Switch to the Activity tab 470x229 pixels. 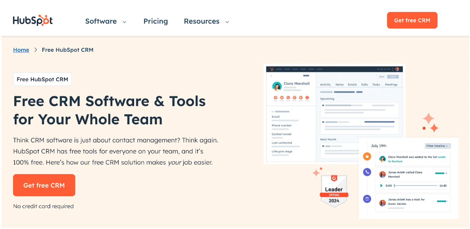point(325,85)
